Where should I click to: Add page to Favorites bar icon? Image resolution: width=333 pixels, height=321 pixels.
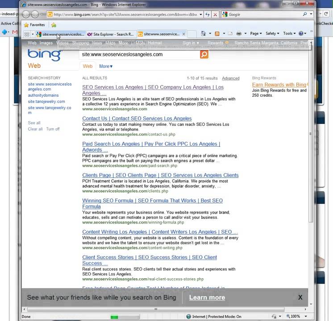click(54, 25)
